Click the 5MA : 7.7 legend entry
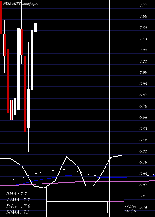The height and width of the screenshot is (217, 155). click(16, 194)
